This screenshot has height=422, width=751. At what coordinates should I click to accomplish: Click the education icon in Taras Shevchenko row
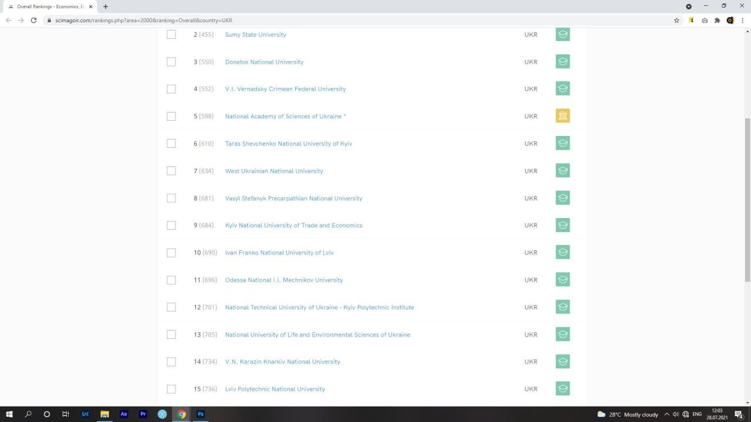tap(563, 144)
